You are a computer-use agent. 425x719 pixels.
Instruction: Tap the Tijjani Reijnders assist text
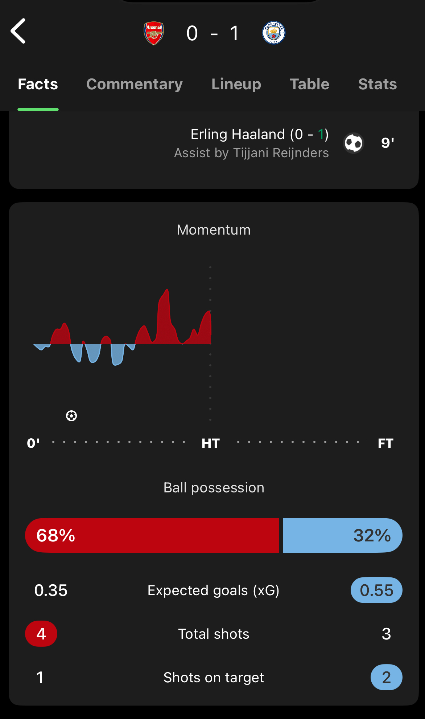[x=251, y=153]
